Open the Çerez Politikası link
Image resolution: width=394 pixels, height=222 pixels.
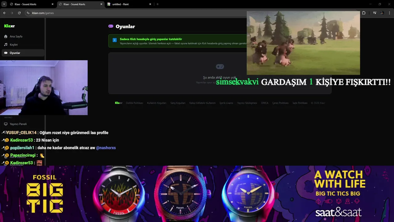(280, 103)
